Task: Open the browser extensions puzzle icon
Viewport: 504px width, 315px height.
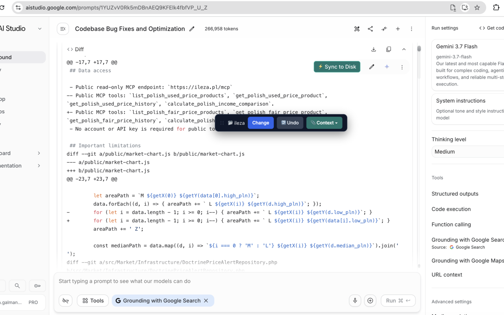Action: click(496, 7)
